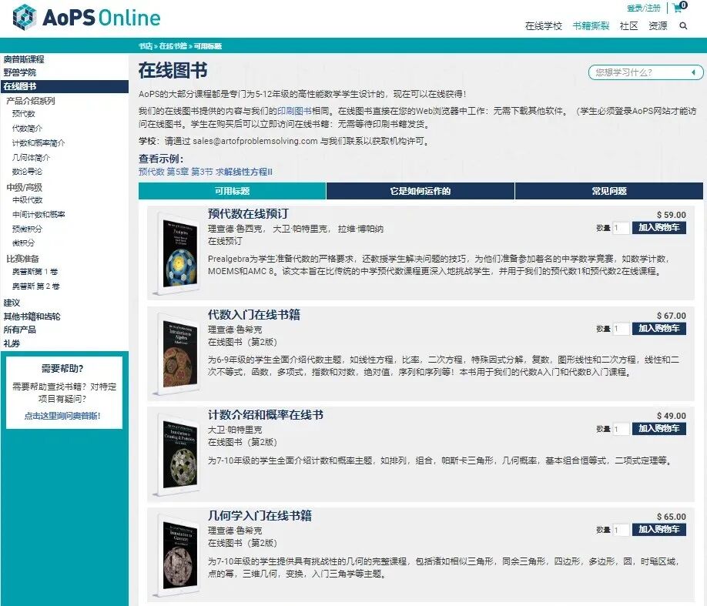Add $65.00 geometry book to cart

(x=658, y=530)
